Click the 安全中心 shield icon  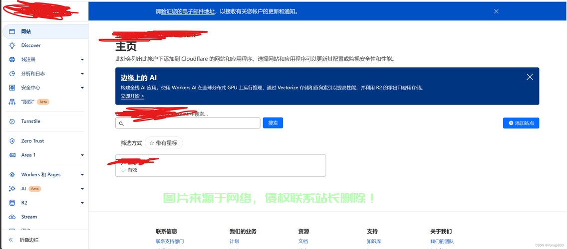pos(12,88)
